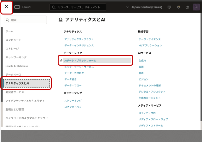
Task: Open the help question mark icon
Action: (187, 7)
